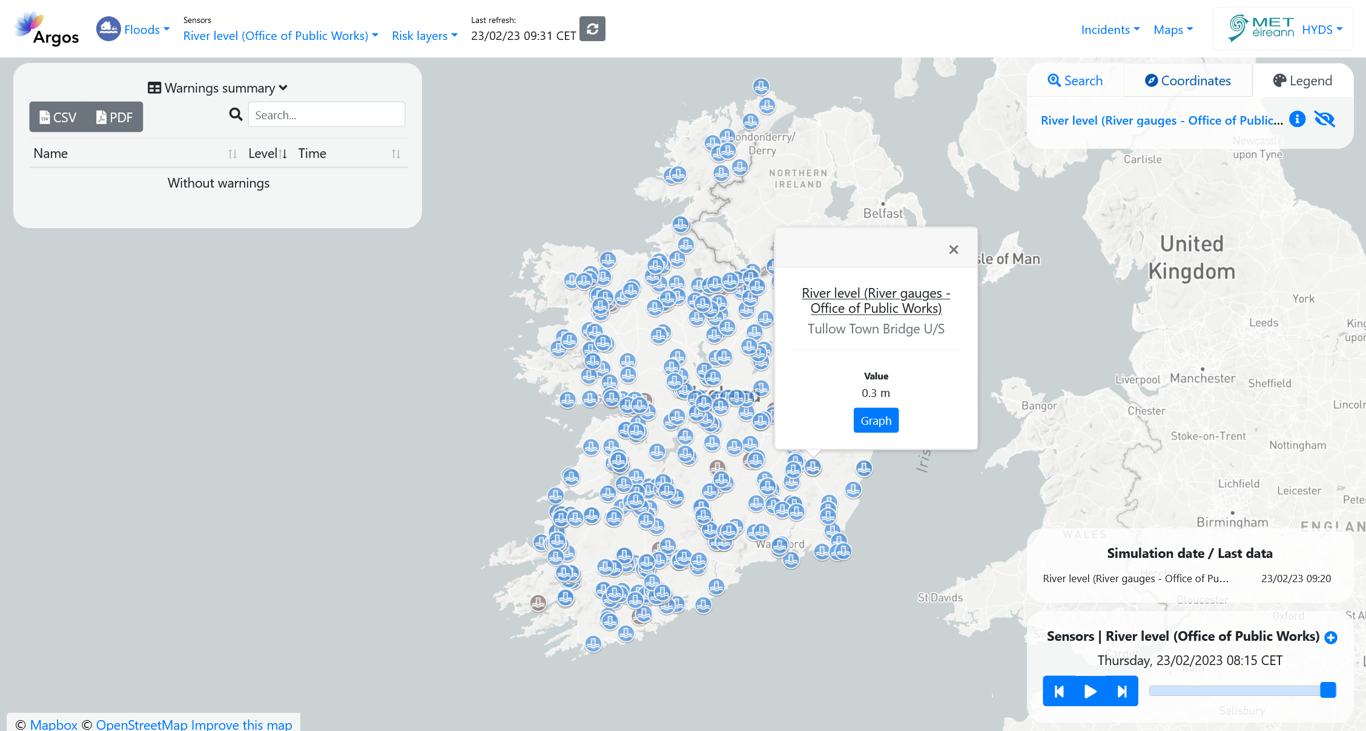This screenshot has height=731, width=1366.
Task: Open the Floods module dropdown
Action: (x=147, y=30)
